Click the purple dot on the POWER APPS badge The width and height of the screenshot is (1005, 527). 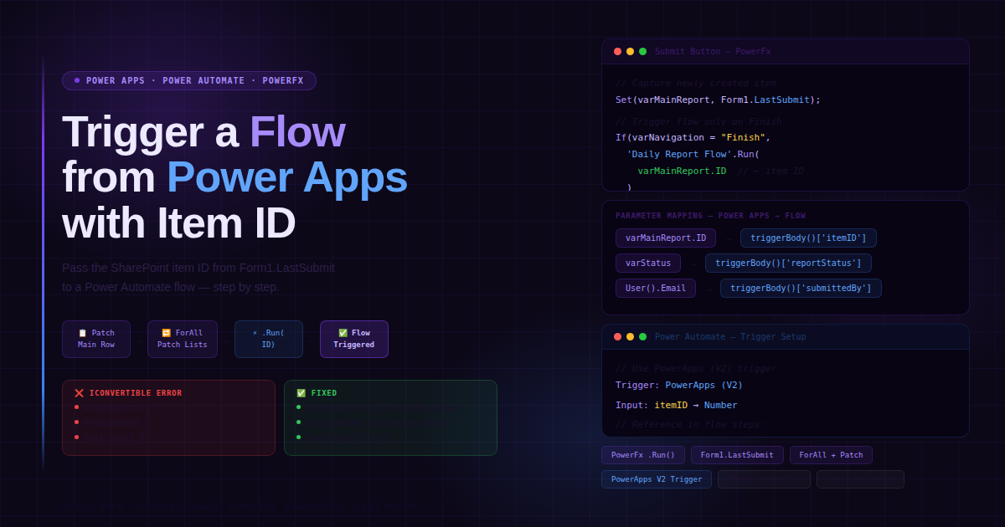[76, 80]
